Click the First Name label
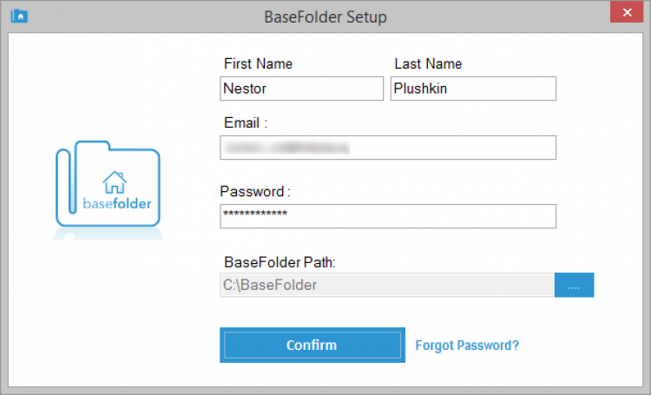 [258, 63]
